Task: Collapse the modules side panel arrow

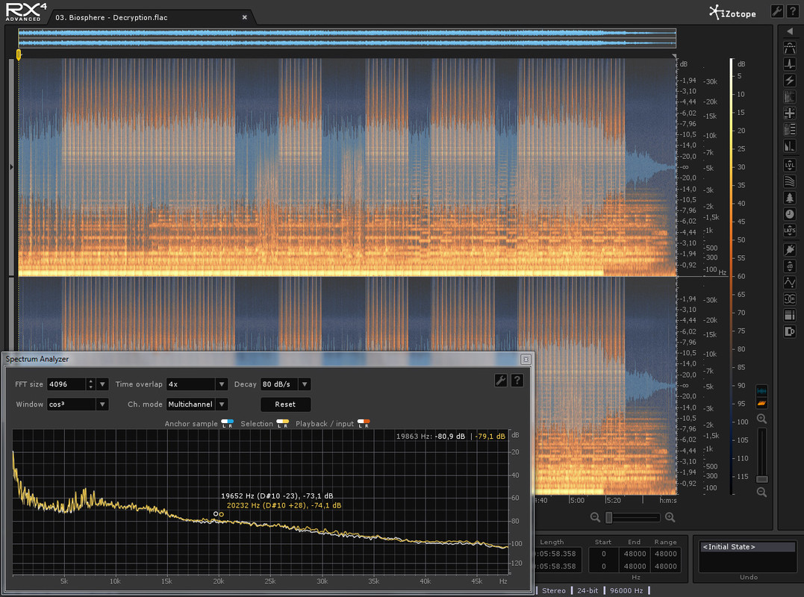Action: [x=790, y=31]
